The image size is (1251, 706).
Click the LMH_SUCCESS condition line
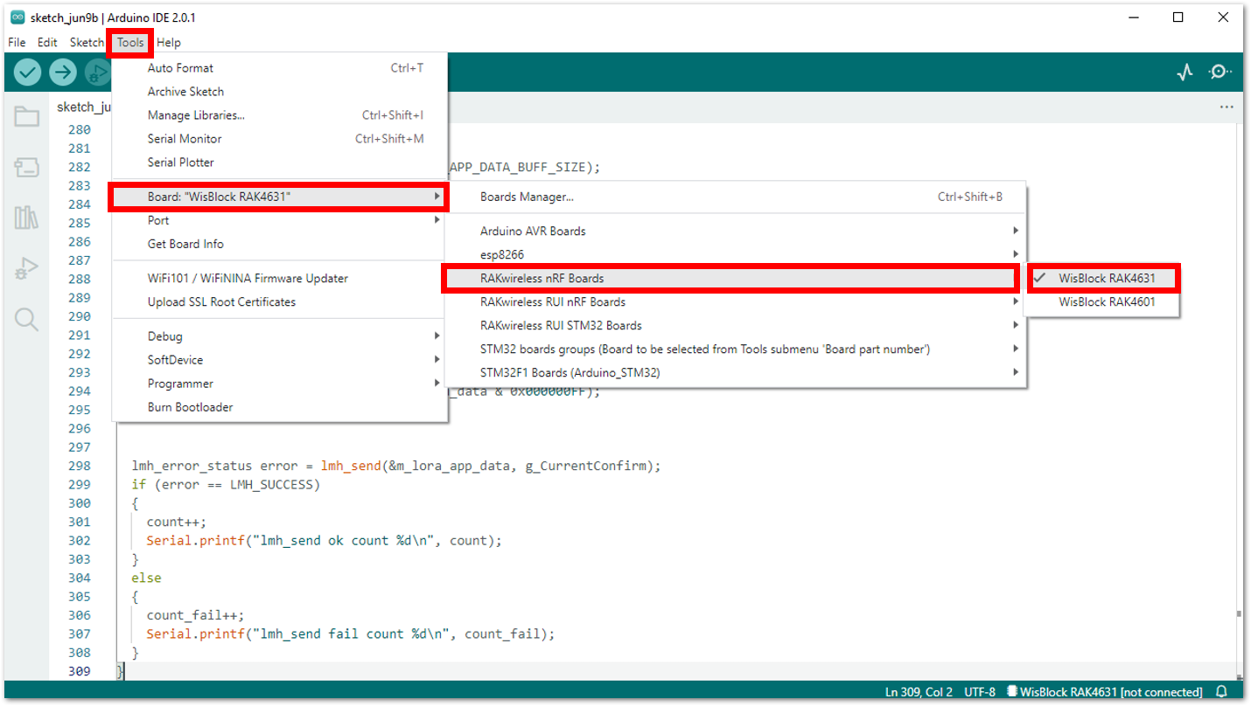click(x=227, y=485)
